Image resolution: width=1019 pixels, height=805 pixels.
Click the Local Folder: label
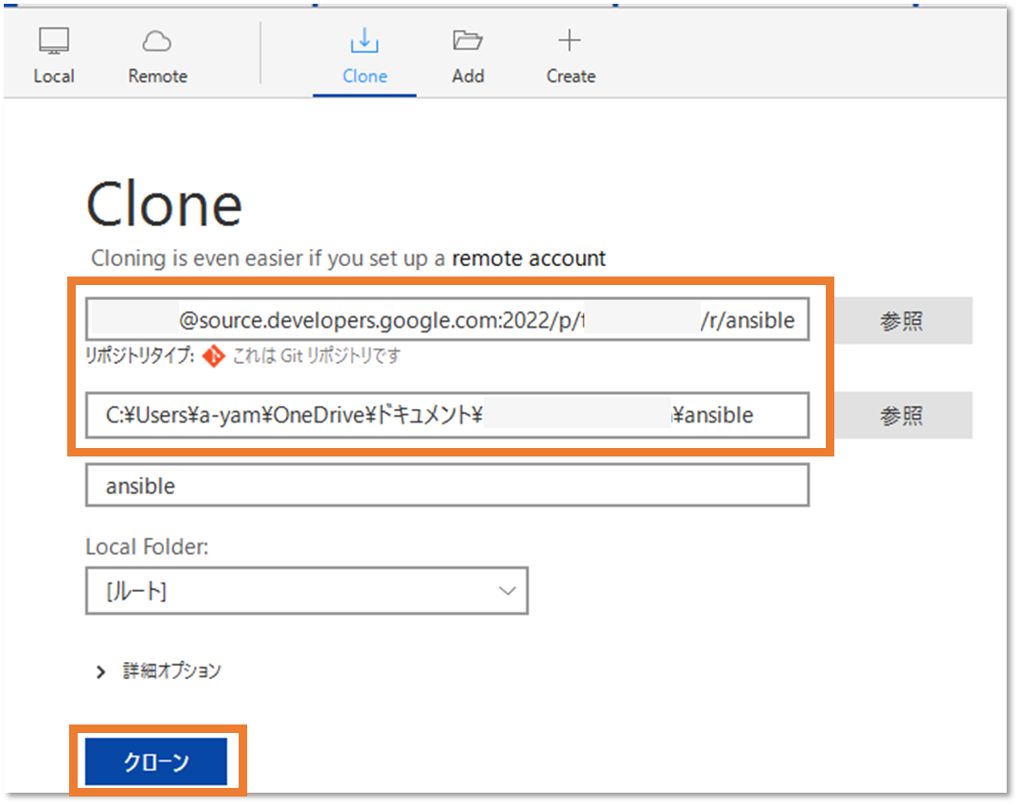(x=147, y=547)
